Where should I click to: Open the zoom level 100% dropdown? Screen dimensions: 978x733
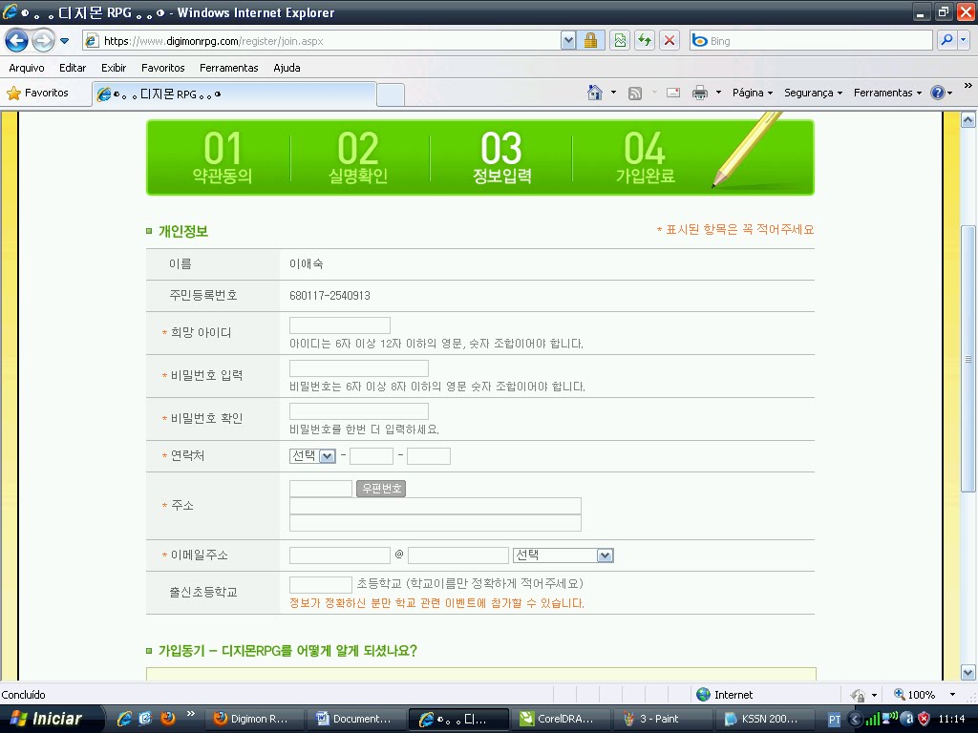point(952,695)
